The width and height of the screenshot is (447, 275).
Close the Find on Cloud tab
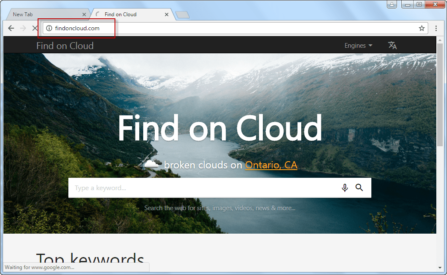(167, 14)
